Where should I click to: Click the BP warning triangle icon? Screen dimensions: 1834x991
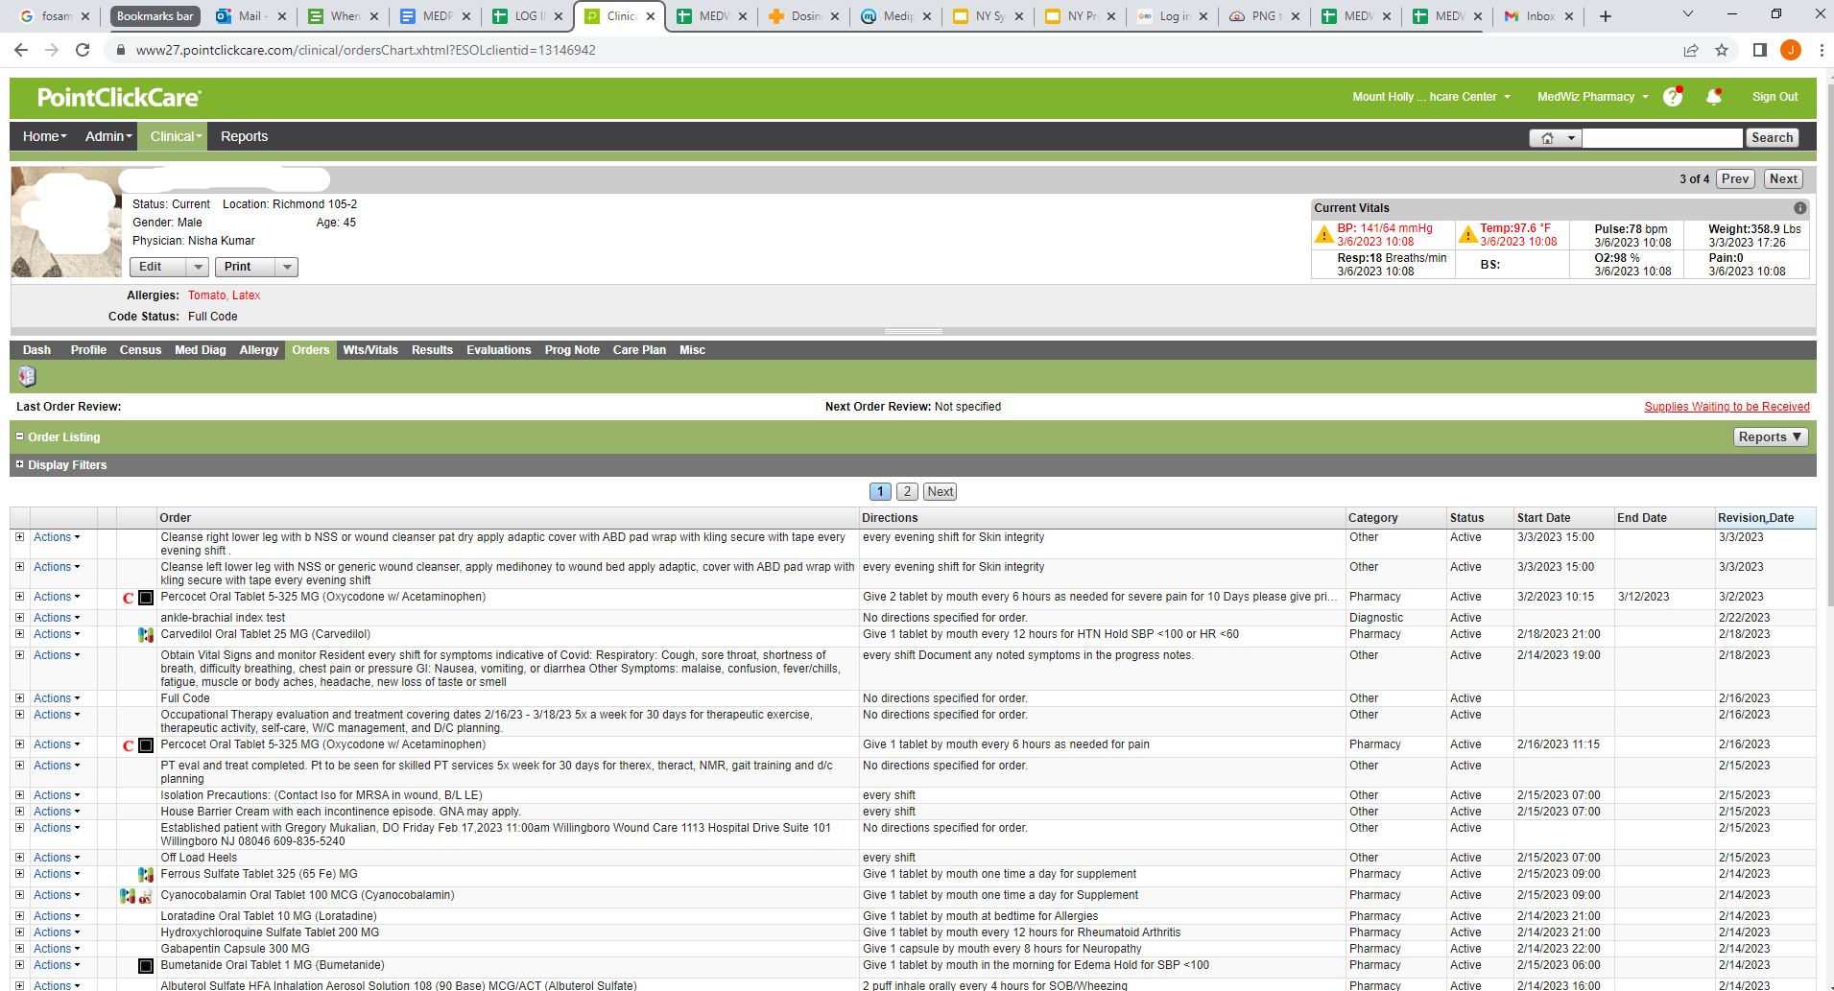[1324, 234]
